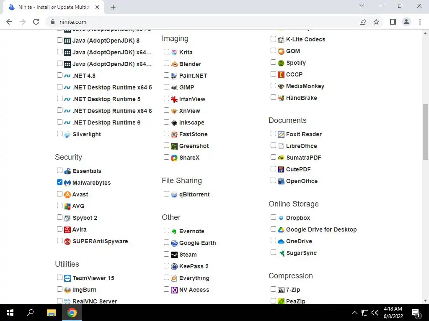Share this page via toolbar icon
This screenshot has height=321, width=429.
tap(363, 22)
